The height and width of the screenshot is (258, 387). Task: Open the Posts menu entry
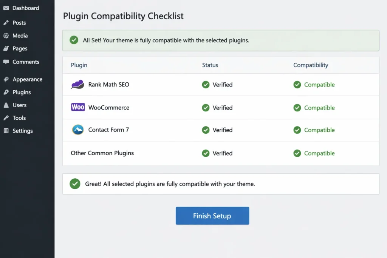[20, 23]
